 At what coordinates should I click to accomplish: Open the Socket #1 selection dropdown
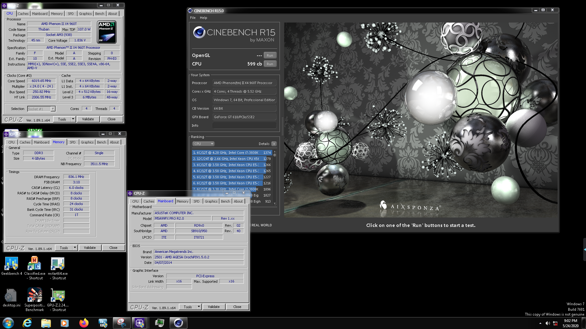point(53,109)
